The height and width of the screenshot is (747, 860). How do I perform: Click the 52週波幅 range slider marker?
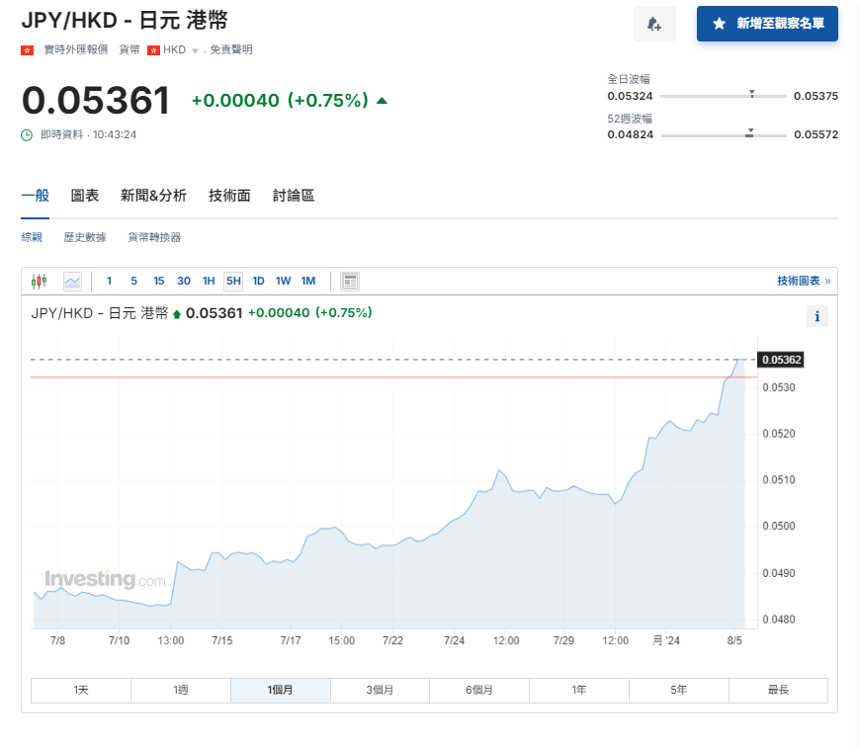click(749, 131)
